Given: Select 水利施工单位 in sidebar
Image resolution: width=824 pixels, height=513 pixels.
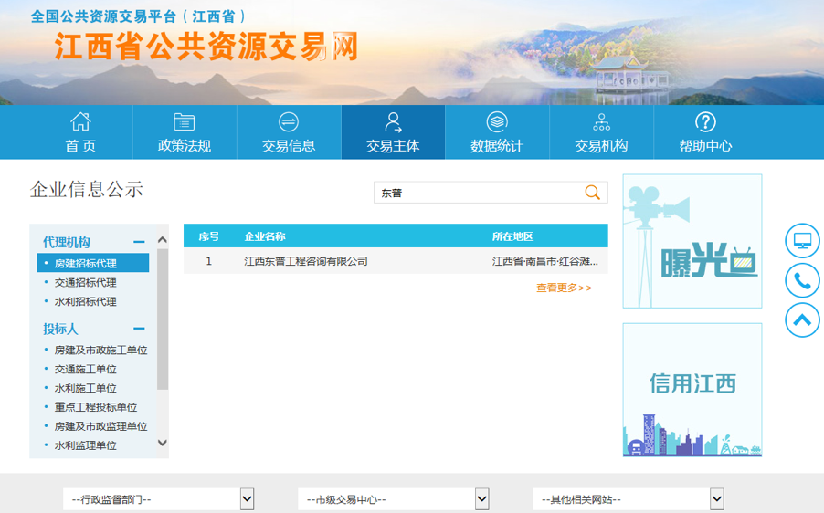Looking at the screenshot, I should (86, 389).
